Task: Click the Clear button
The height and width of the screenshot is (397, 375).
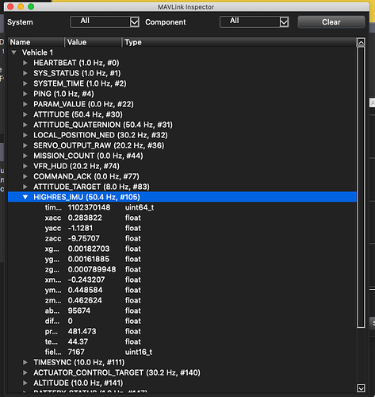Action: point(331,22)
